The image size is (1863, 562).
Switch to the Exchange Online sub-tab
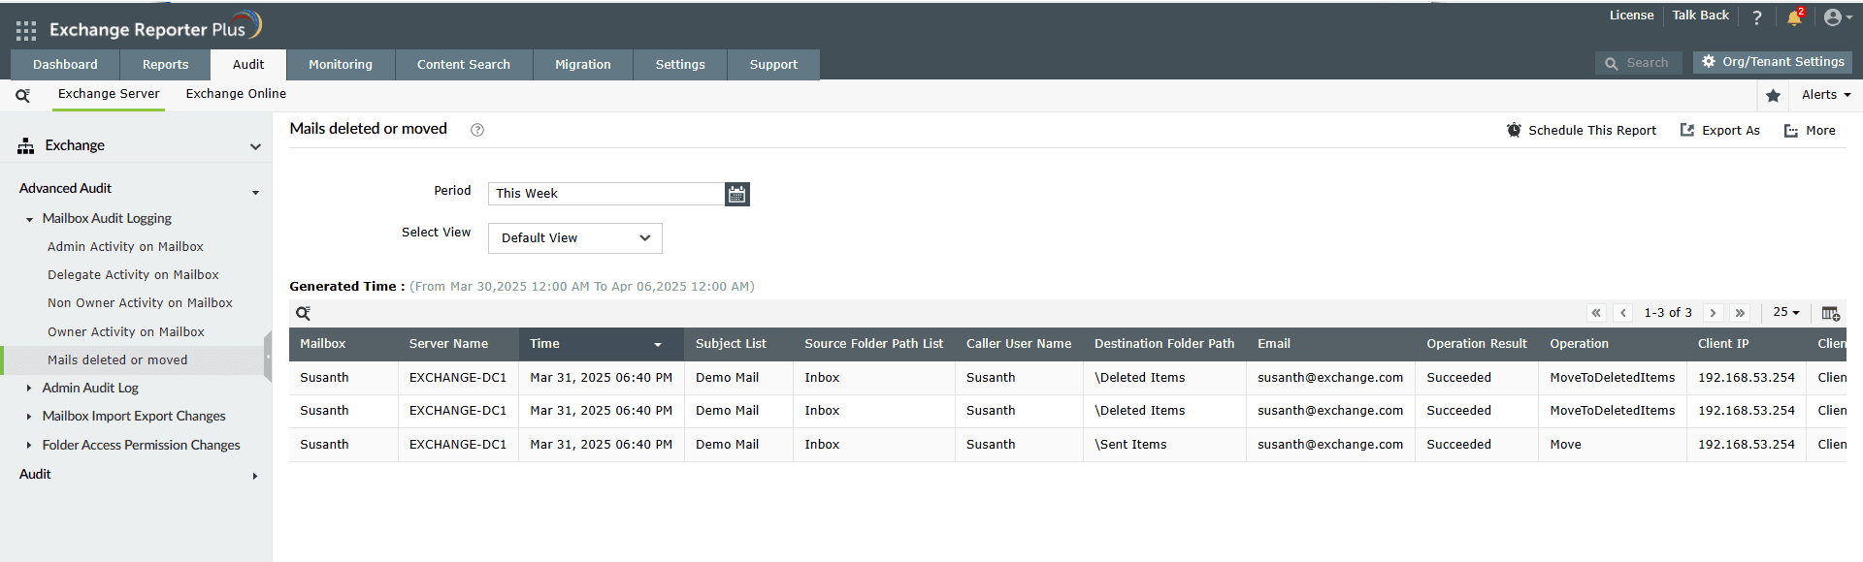[236, 94]
